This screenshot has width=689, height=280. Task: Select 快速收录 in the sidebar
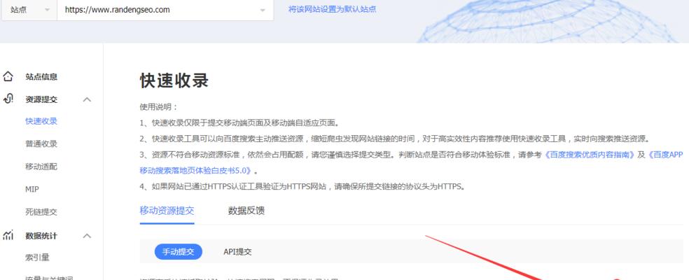point(41,121)
